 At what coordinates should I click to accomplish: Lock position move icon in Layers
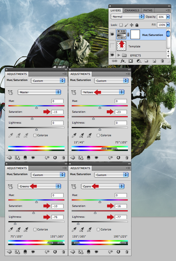(x=131, y=25)
